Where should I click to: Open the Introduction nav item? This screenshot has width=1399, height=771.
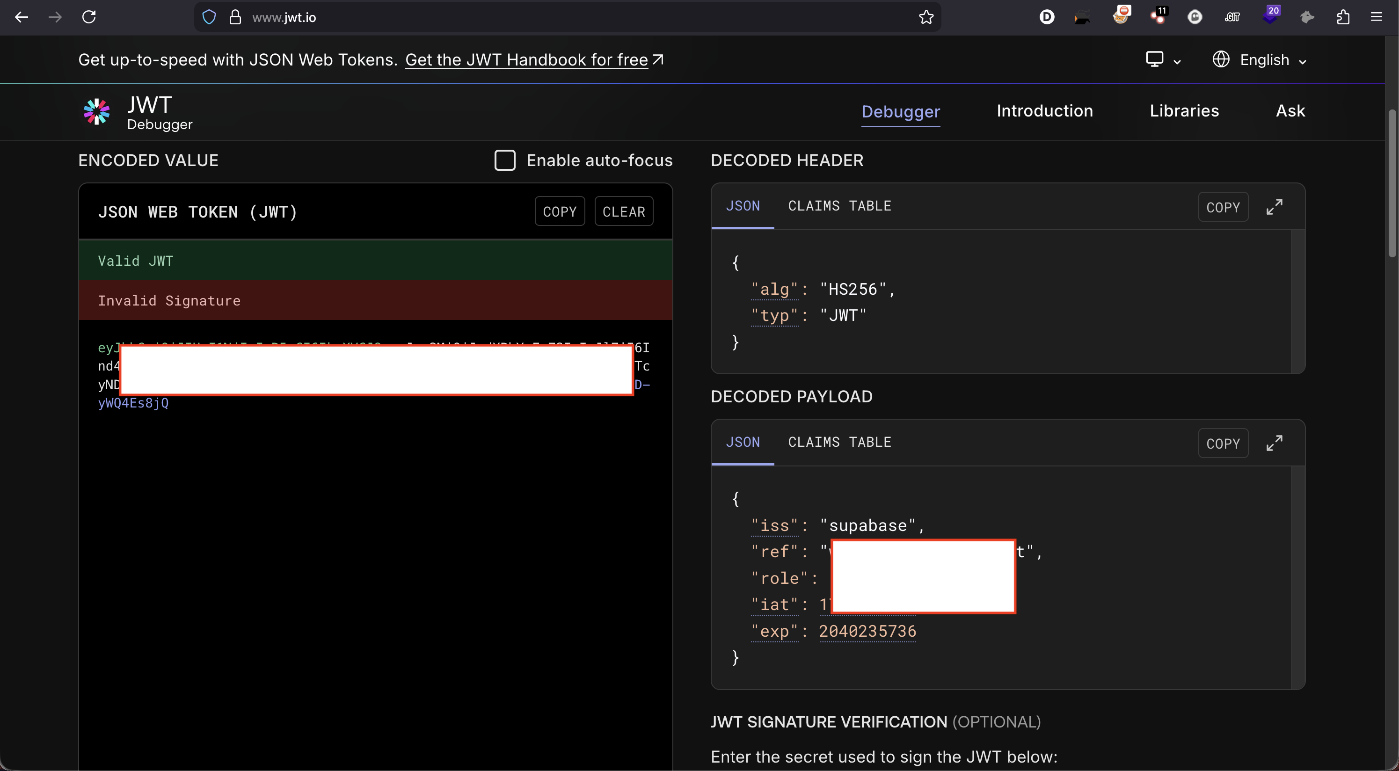(x=1044, y=111)
